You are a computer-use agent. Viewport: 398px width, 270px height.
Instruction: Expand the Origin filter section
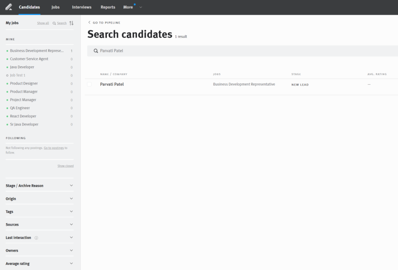(x=71, y=198)
